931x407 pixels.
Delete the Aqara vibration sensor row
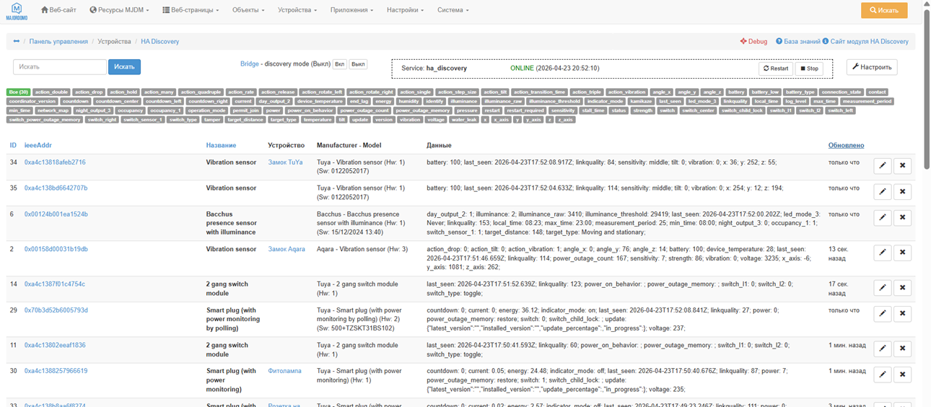coord(902,253)
